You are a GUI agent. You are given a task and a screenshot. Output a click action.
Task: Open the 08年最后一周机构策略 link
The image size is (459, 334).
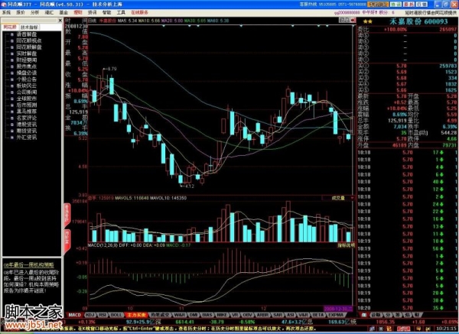(x=29, y=265)
